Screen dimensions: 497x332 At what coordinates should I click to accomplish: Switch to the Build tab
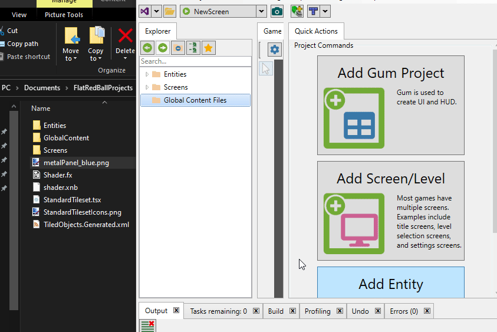click(275, 311)
